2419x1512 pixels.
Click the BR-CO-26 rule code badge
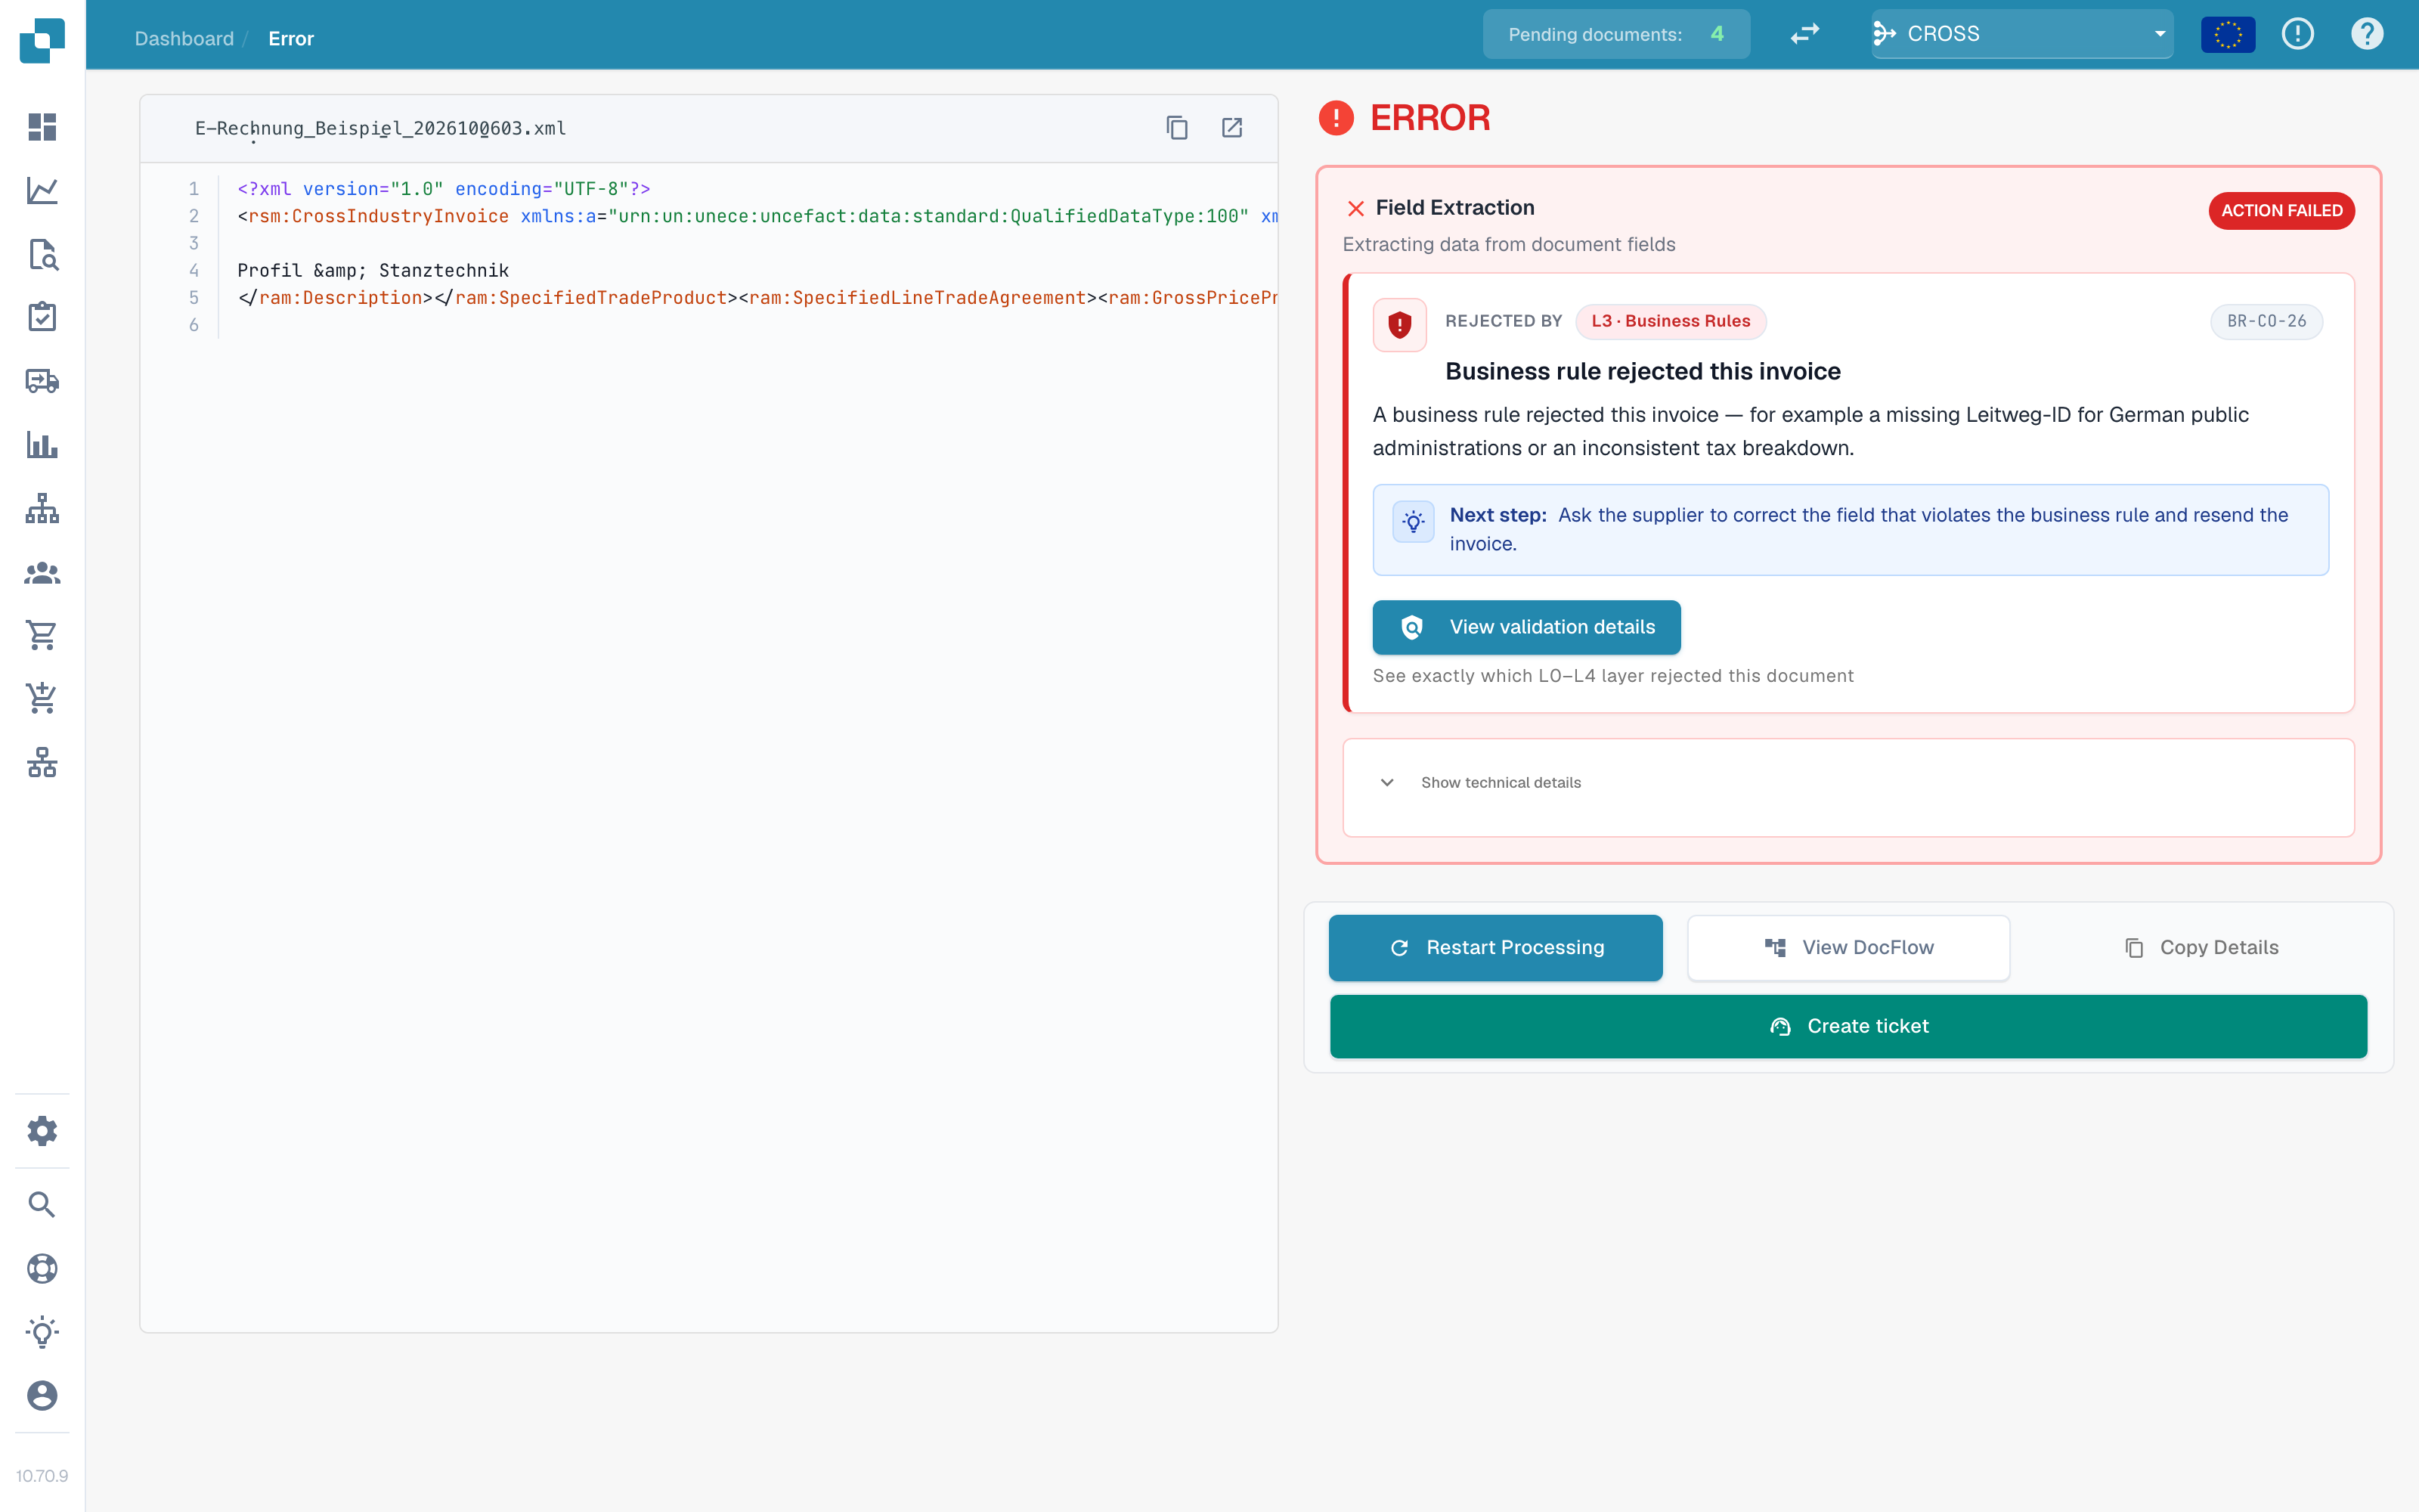point(2266,321)
